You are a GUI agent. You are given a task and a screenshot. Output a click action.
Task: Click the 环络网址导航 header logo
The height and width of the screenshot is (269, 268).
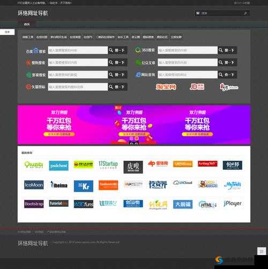33,13
